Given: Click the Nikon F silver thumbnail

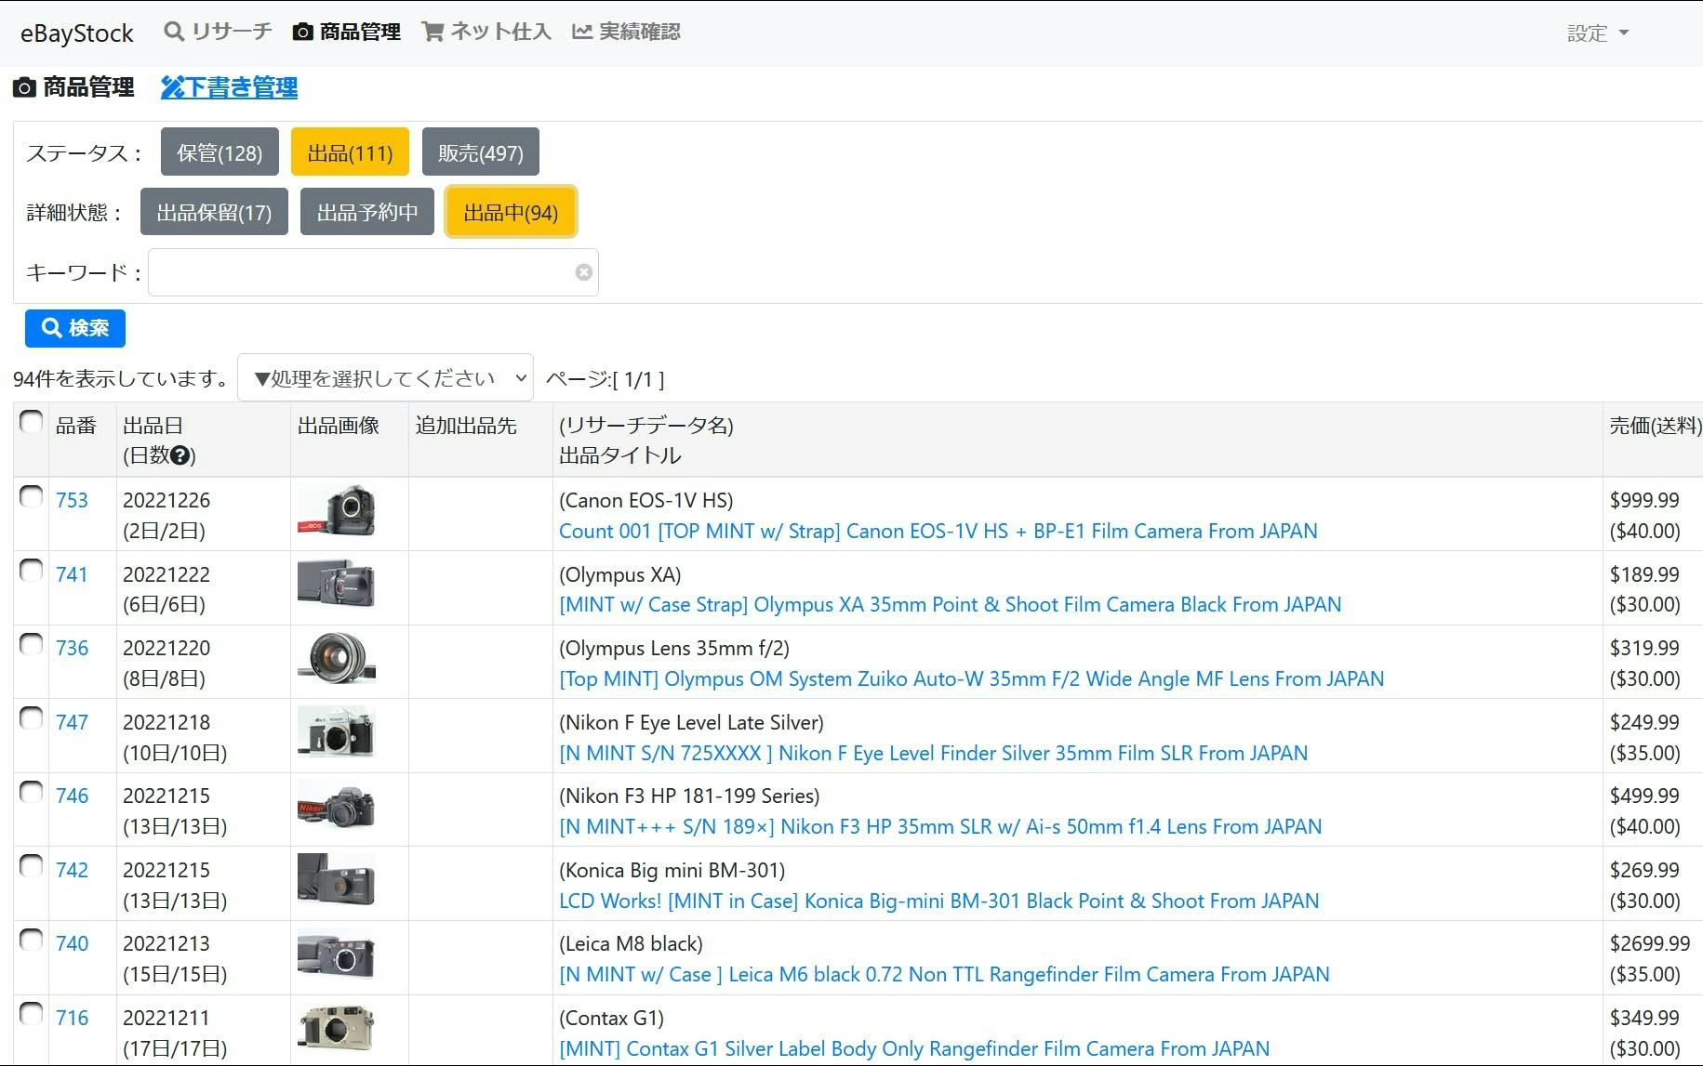Looking at the screenshot, I should pyautogui.click(x=337, y=731).
